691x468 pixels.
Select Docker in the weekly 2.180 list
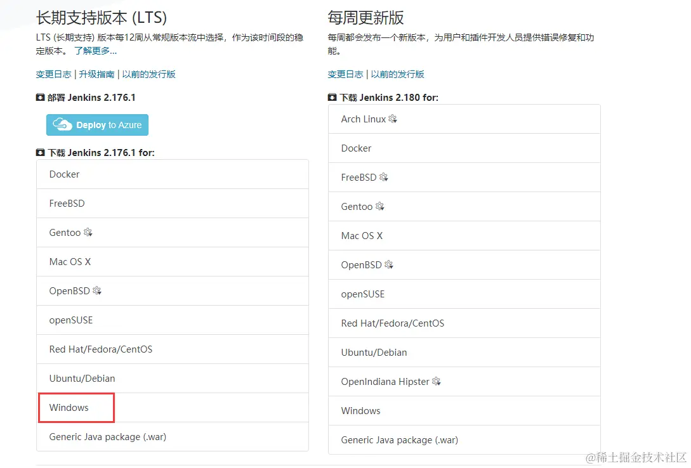(464, 148)
